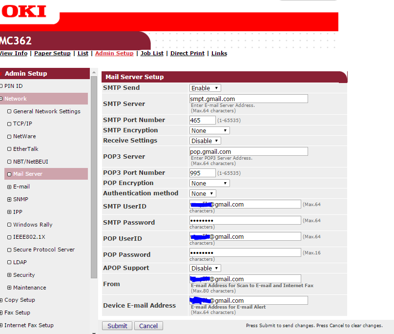
Task: Open the Paper Setup page
Action: [x=52, y=53]
